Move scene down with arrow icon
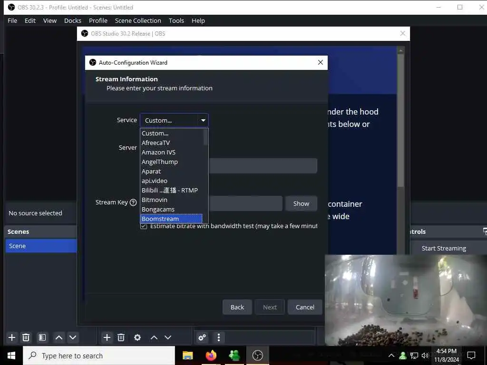 (73, 337)
